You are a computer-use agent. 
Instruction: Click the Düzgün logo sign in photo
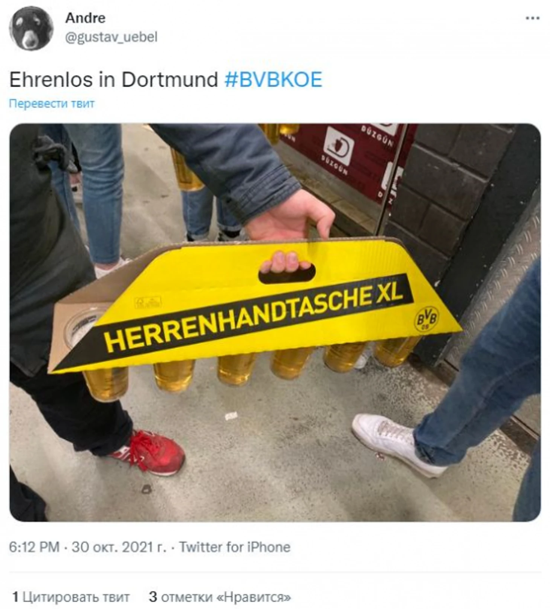click(338, 147)
